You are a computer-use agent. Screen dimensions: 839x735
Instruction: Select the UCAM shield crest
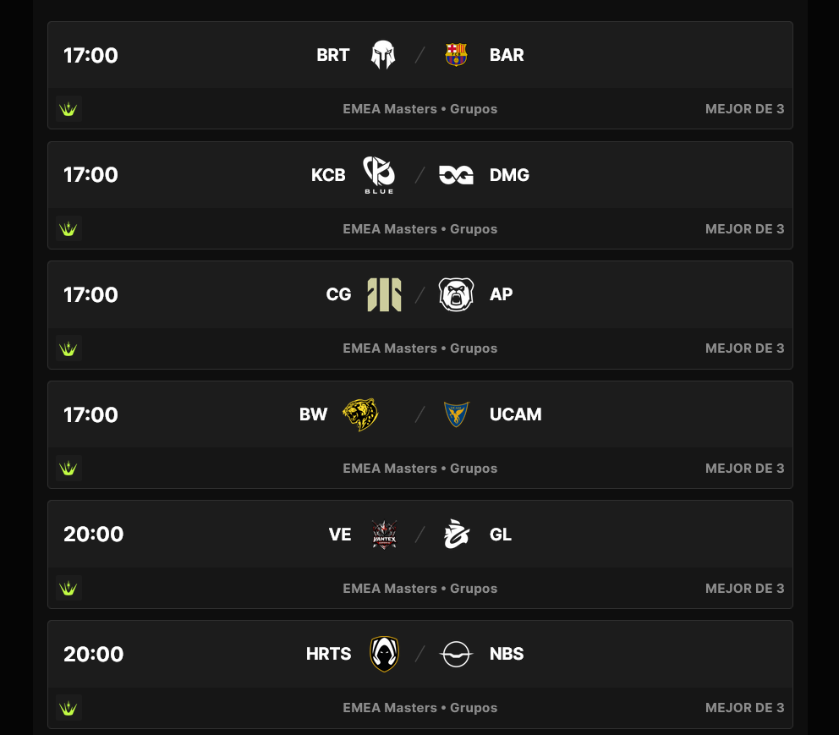pyautogui.click(x=456, y=414)
